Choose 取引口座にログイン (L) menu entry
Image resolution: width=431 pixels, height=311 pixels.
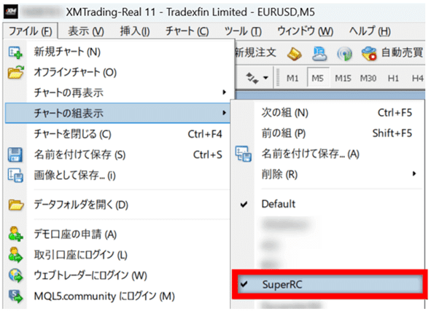coord(118,255)
